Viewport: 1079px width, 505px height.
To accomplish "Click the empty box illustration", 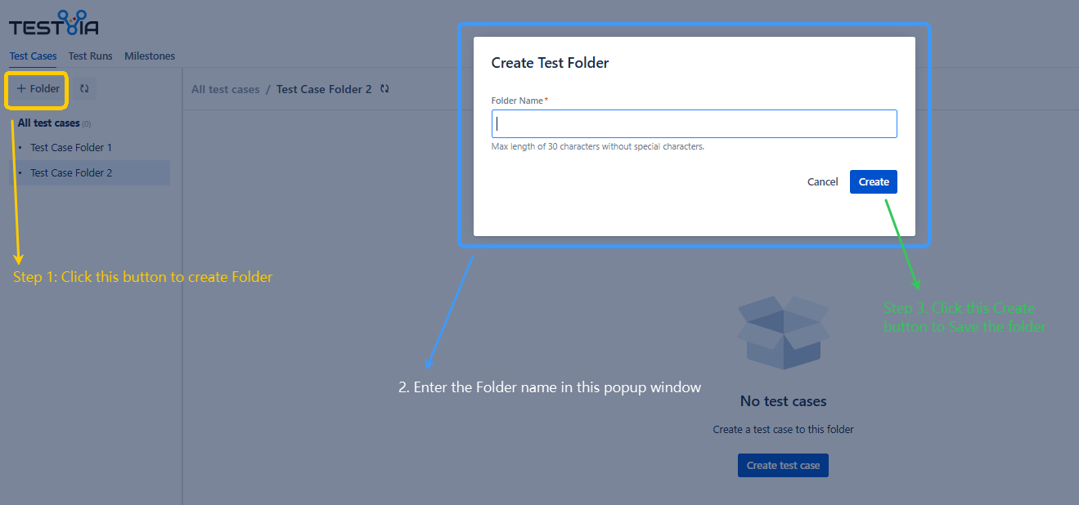I will [x=783, y=333].
